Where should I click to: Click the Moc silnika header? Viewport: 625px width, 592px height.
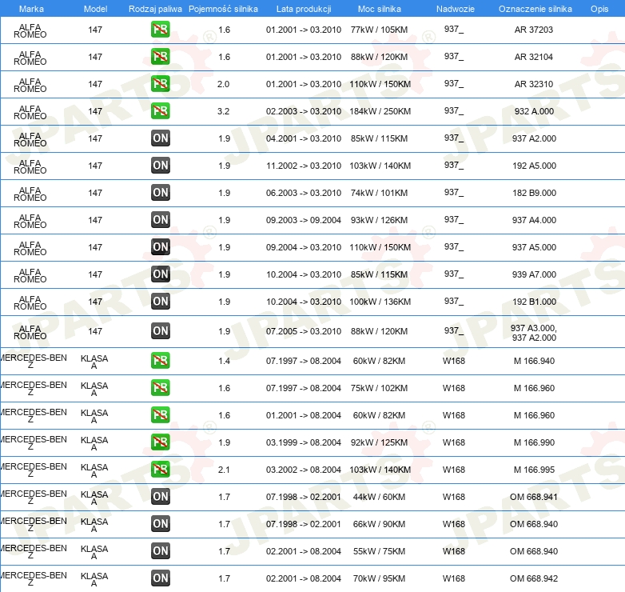click(x=380, y=9)
